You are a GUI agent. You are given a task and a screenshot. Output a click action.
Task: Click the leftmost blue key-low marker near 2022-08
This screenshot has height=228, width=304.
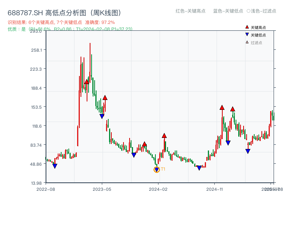tap(55, 166)
